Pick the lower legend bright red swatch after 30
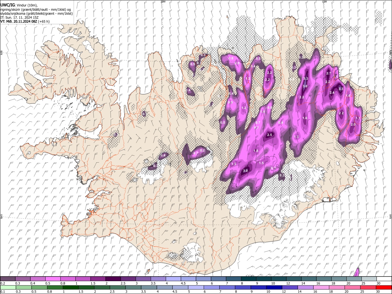 click(x=383, y=287)
